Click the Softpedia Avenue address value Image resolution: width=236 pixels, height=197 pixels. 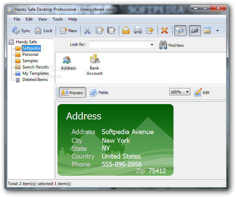pyautogui.click(x=128, y=132)
